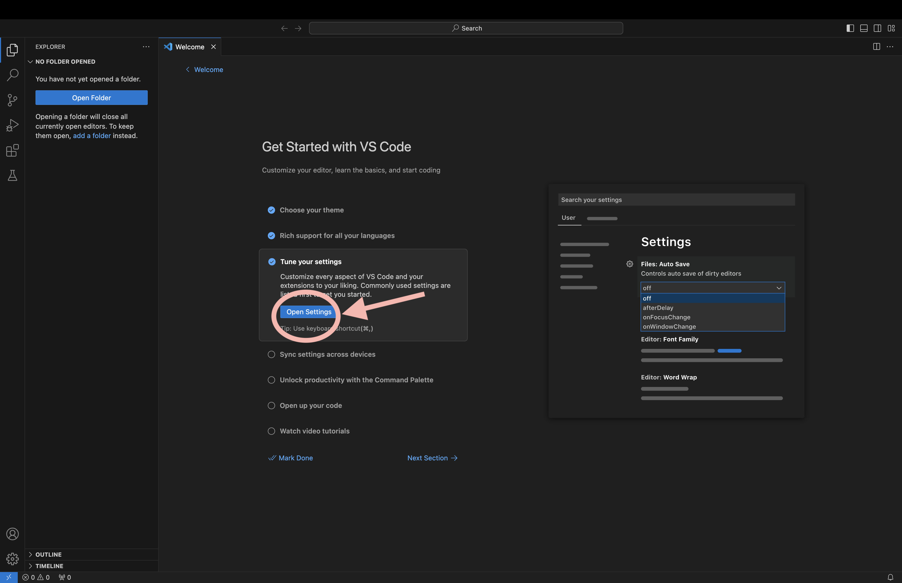Click the Open Folder button

[x=92, y=98]
